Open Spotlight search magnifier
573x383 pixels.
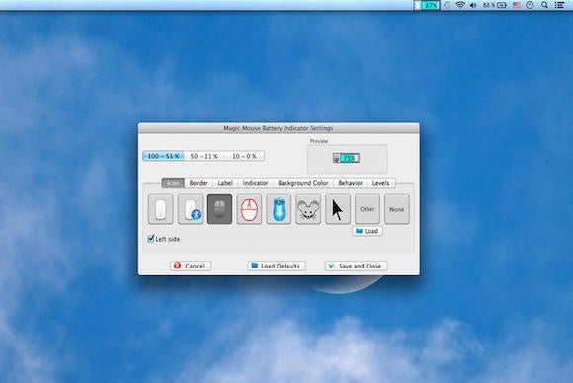coord(545,5)
